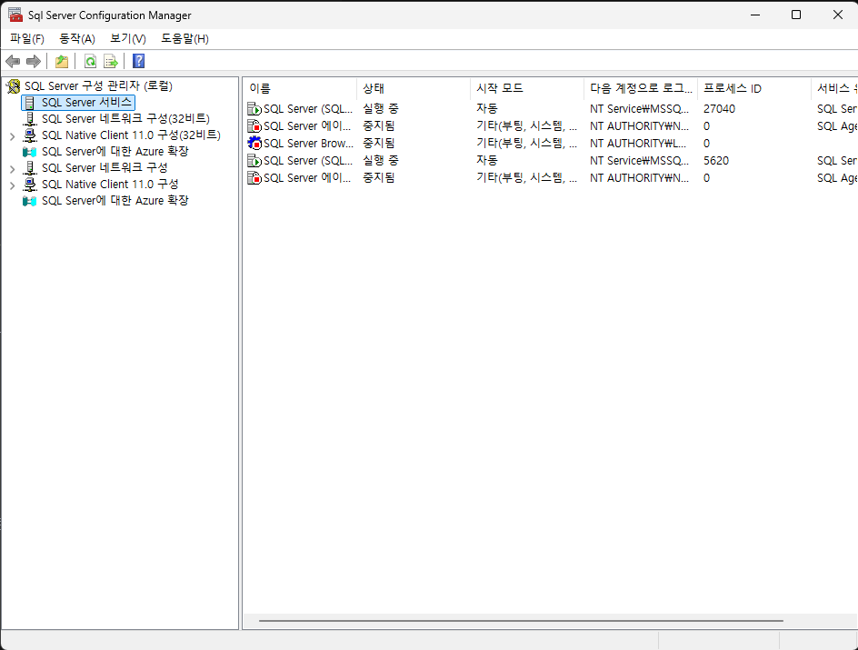Screen dimensions: 858x650
Task: Expand the SQL Server 네트워크 구성 node
Action: pyautogui.click(x=12, y=169)
